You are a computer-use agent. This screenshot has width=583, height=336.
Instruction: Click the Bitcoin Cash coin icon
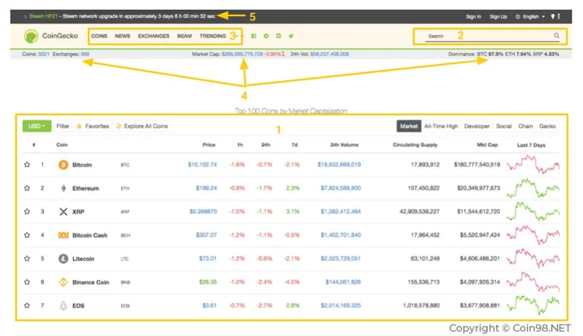click(63, 235)
